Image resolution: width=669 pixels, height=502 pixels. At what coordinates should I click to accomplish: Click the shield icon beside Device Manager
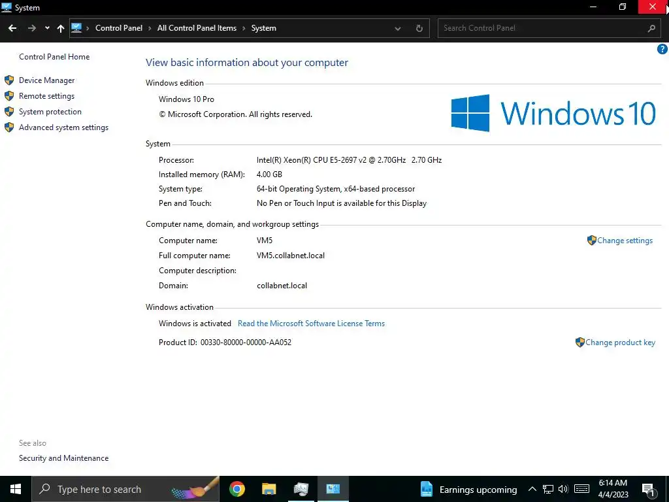tap(9, 80)
